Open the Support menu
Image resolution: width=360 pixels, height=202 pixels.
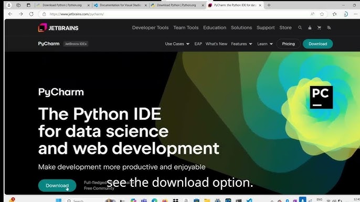pyautogui.click(x=266, y=28)
